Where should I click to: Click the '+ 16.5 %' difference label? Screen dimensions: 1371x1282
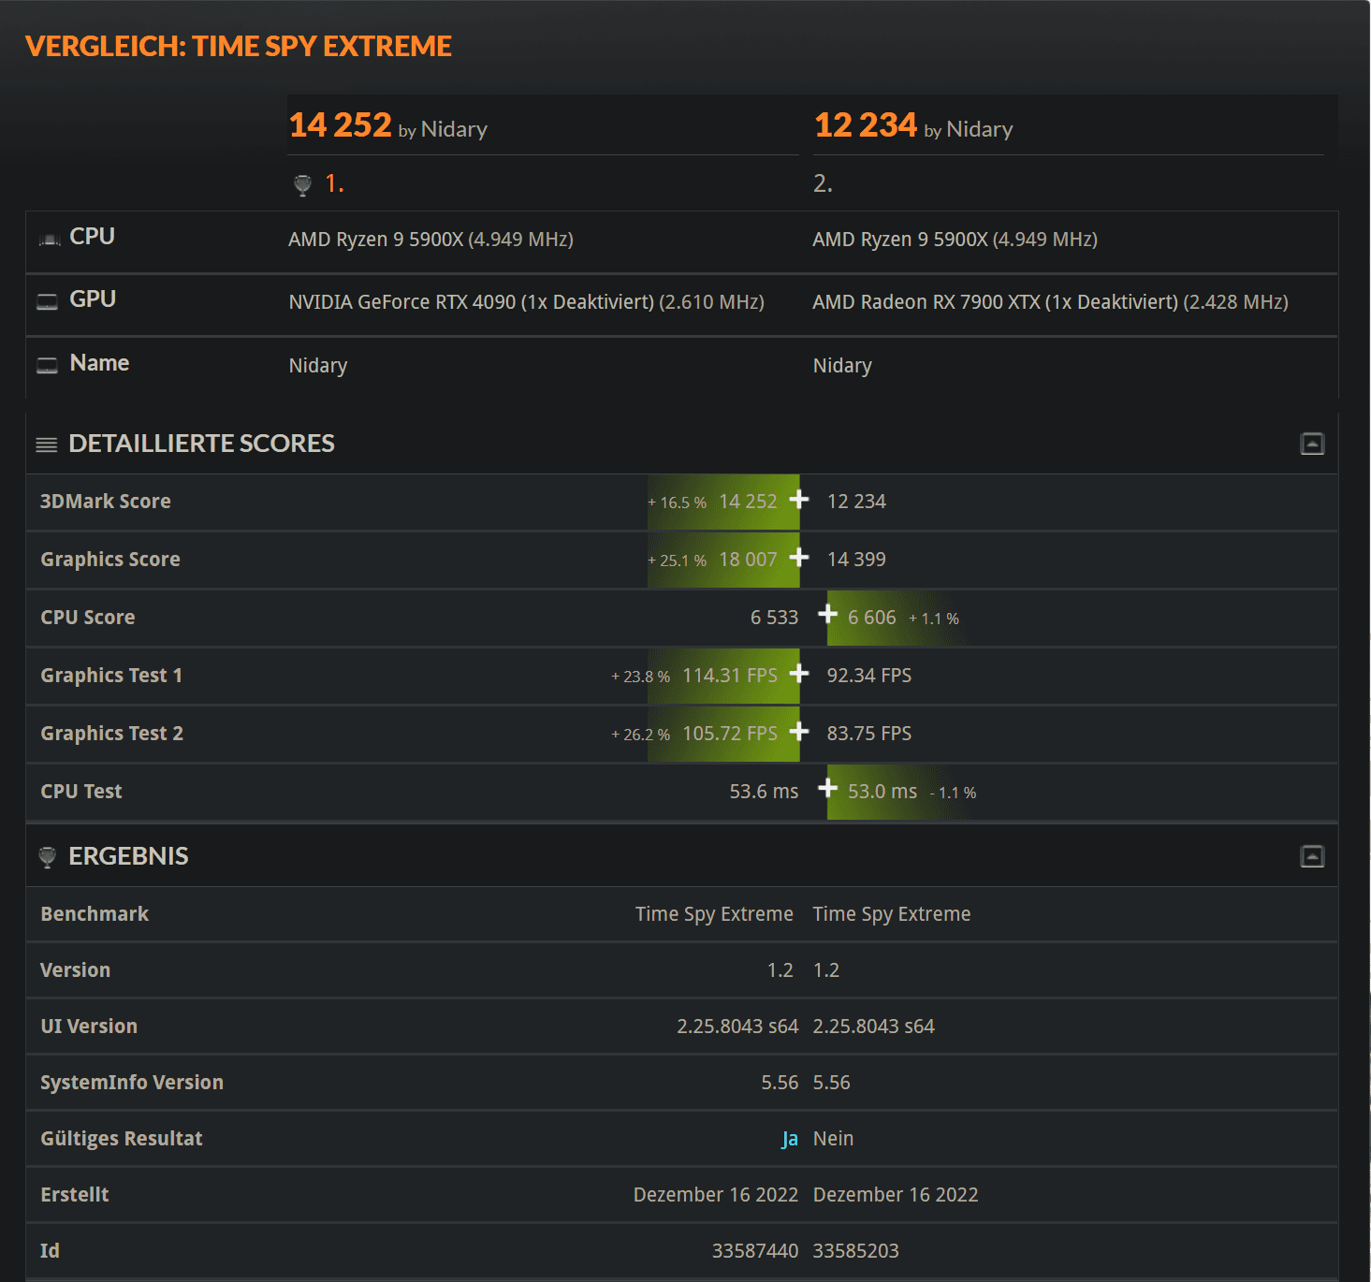click(x=678, y=503)
